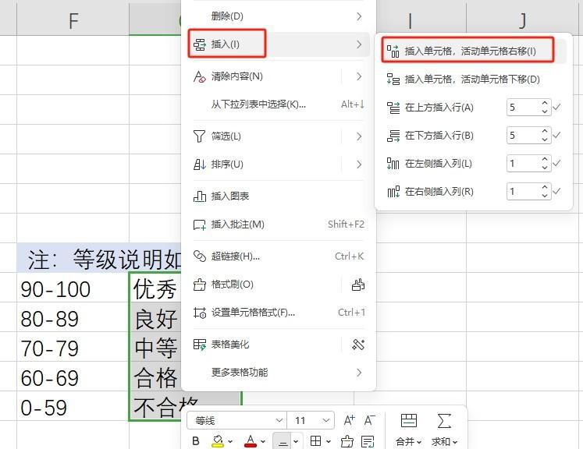Screen dimensions: 583x449
Task: Click 在右侧插入列(R) insert columns right
Action: point(439,192)
